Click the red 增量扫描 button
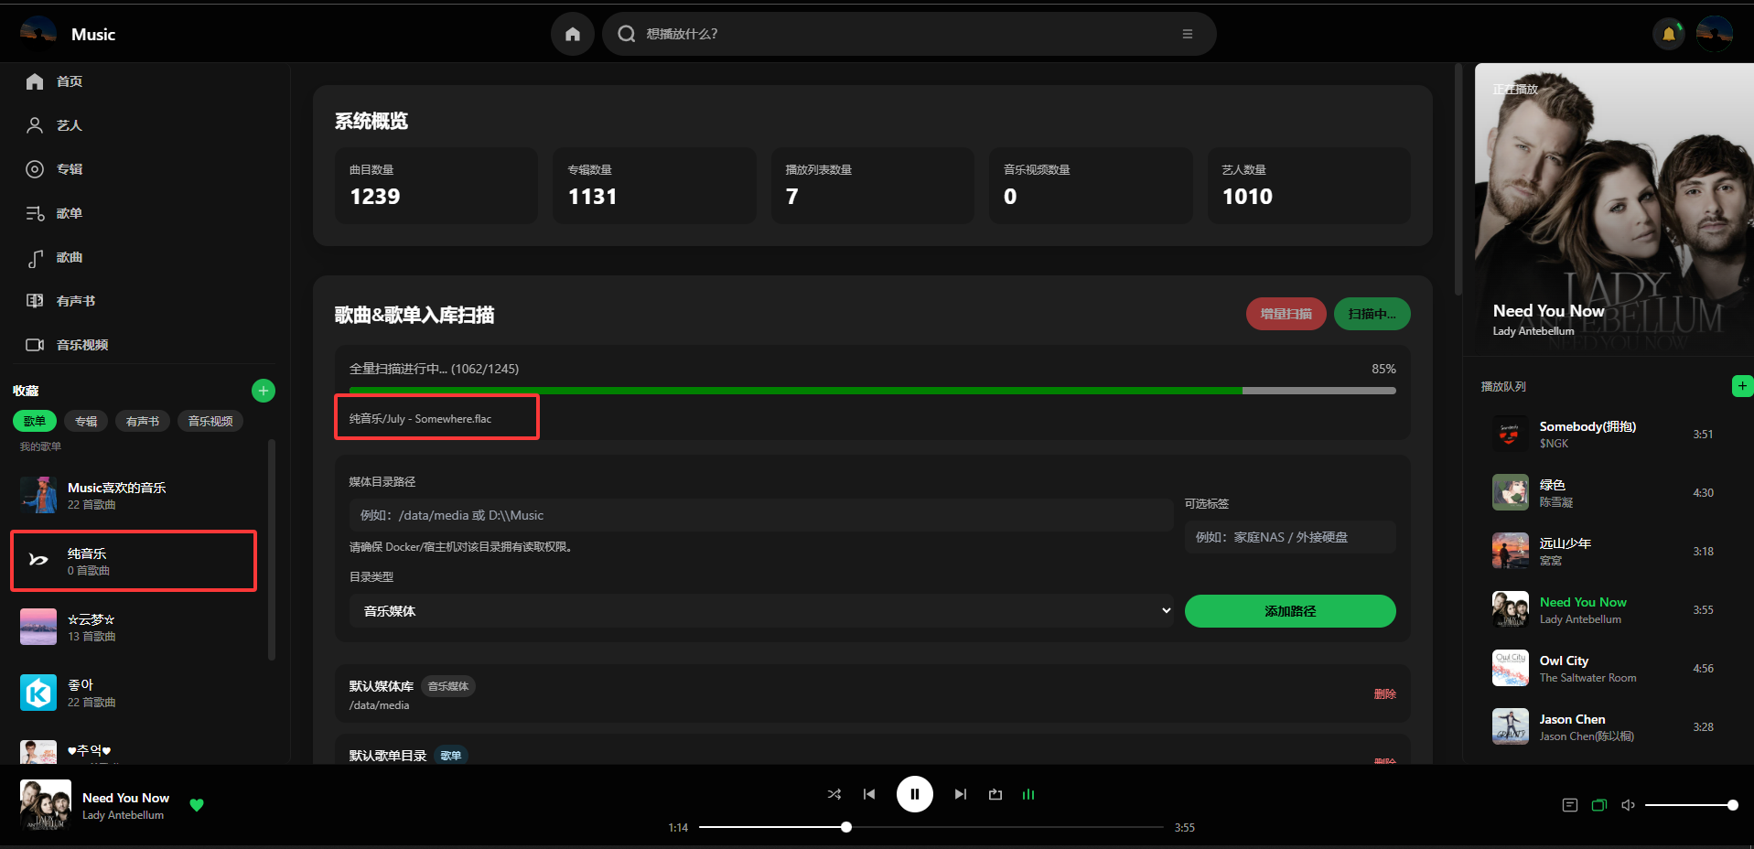Screen dimensions: 1754x849 (1286, 314)
